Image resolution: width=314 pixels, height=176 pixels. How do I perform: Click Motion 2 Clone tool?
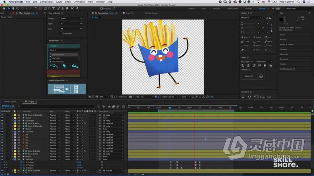pyautogui.click(x=245, y=41)
